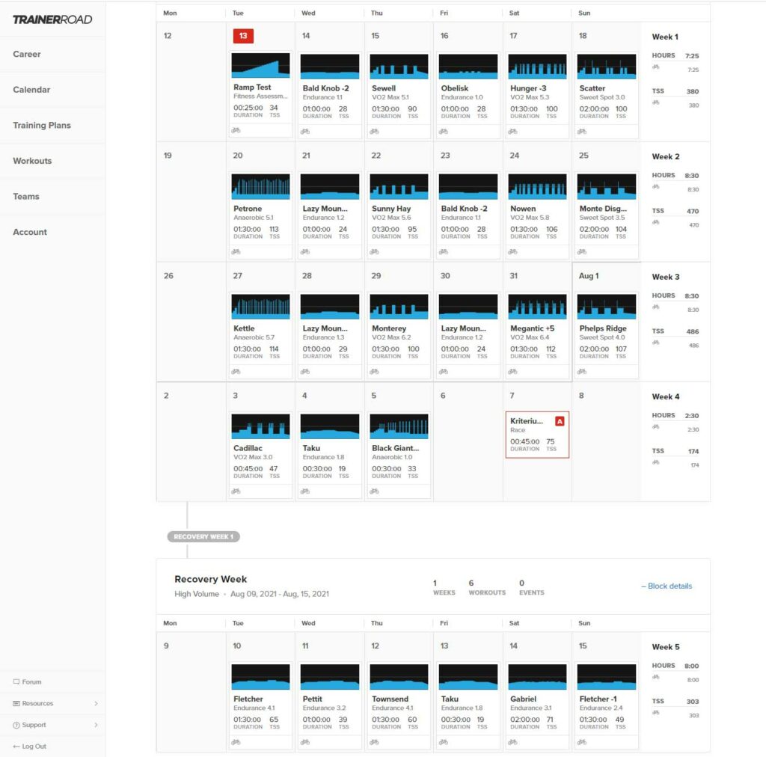Click the bike icon beside Week 1 hours 7:25

pos(655,67)
